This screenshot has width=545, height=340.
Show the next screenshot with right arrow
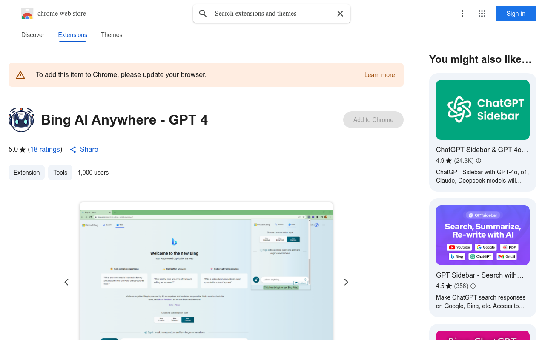pos(346,282)
